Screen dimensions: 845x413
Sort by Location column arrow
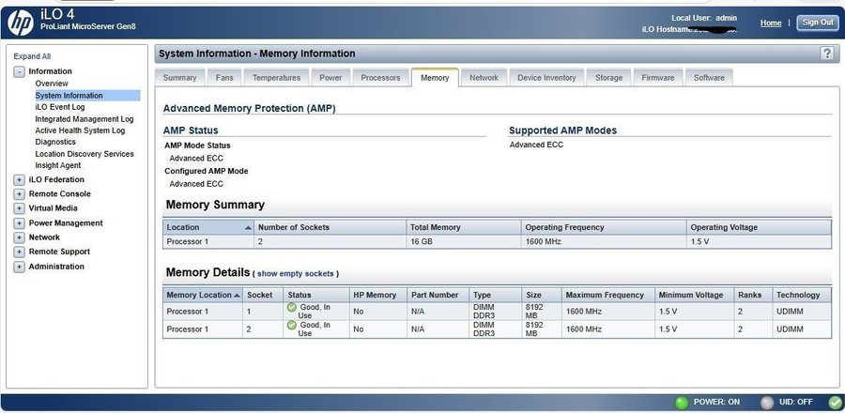click(x=248, y=227)
